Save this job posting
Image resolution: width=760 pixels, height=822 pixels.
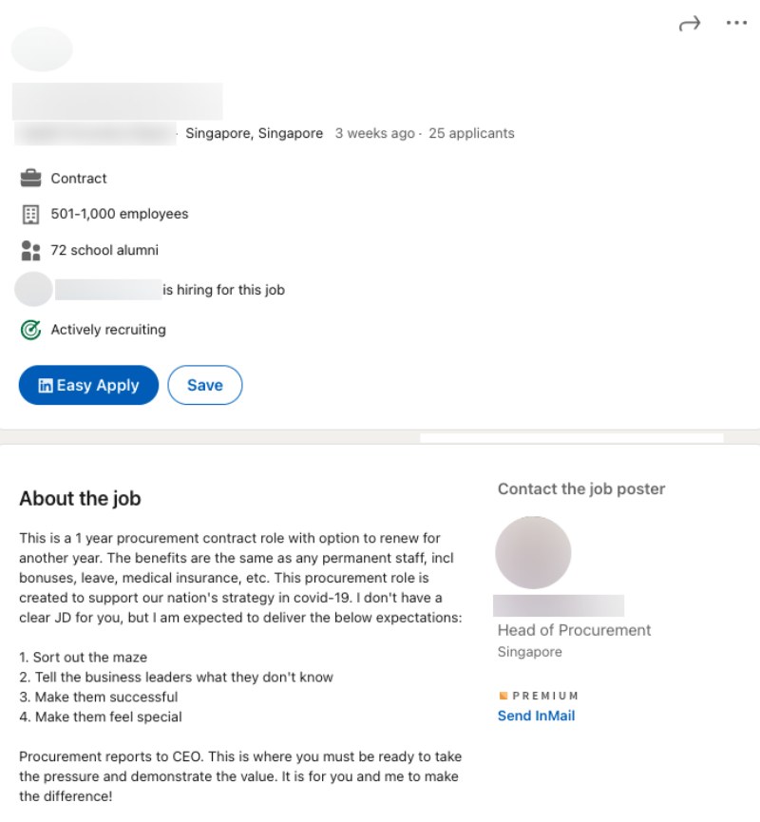(x=204, y=385)
